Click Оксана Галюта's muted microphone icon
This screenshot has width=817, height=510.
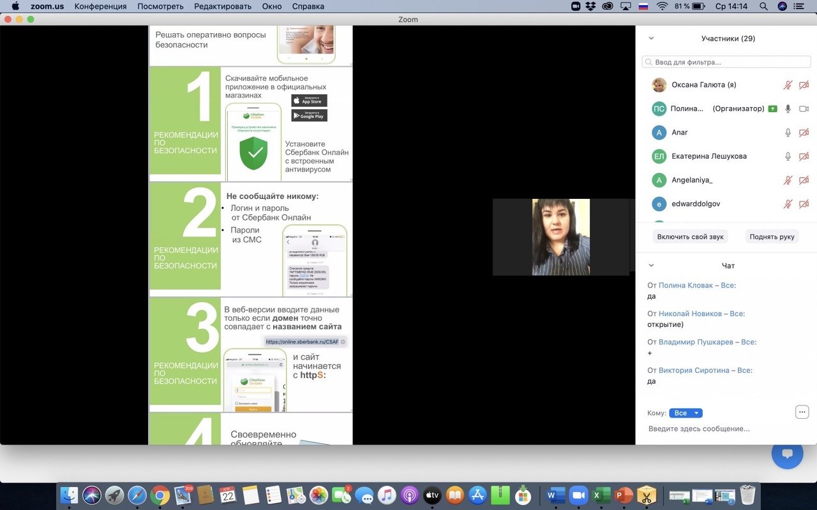coord(788,85)
